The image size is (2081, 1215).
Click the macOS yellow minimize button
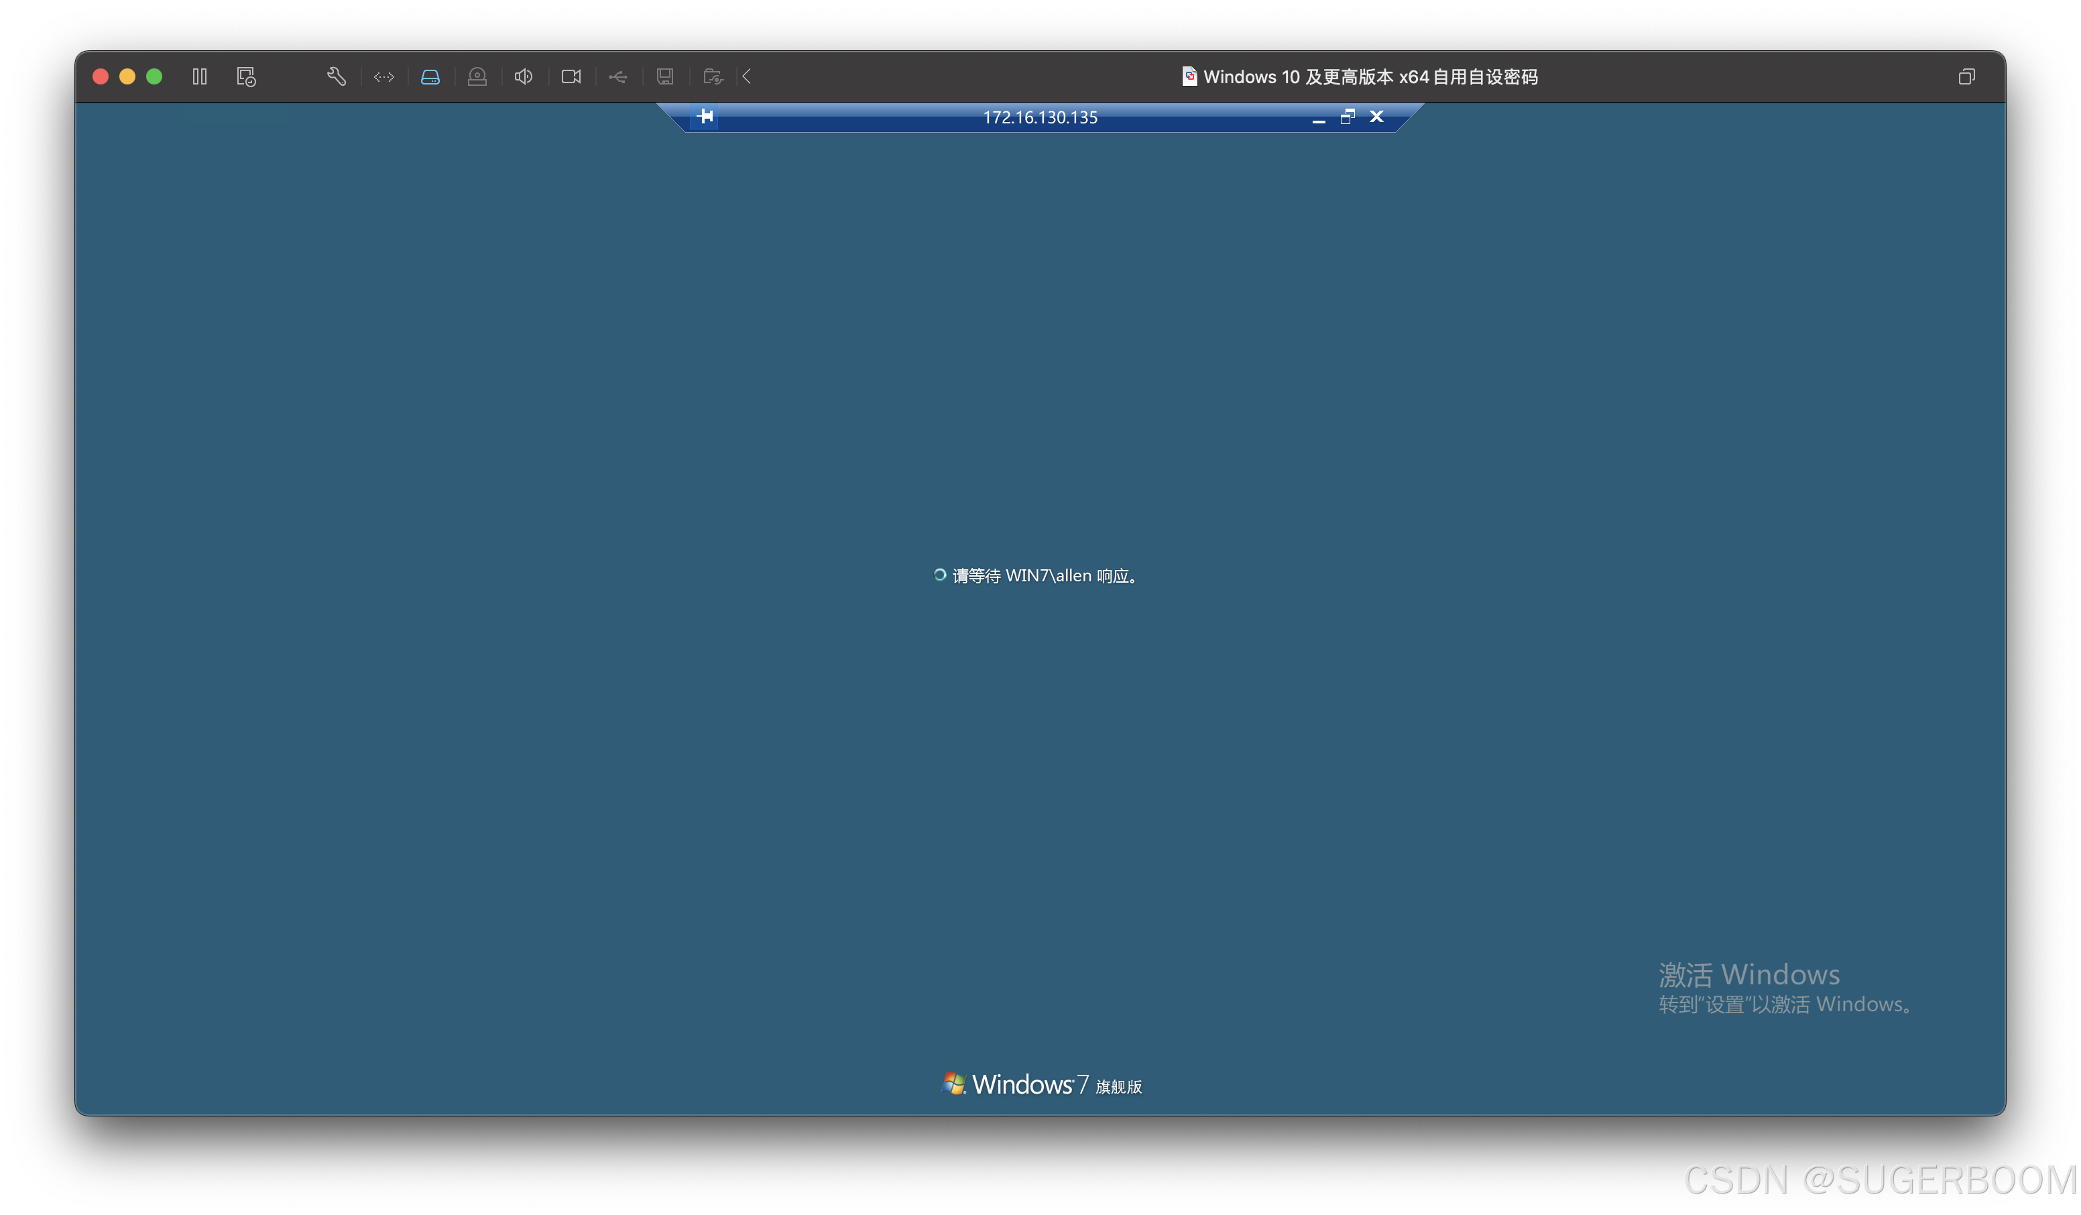click(x=127, y=77)
